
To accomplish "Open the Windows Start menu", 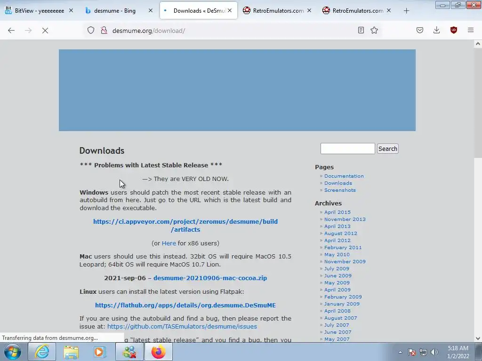I will 12,352.
